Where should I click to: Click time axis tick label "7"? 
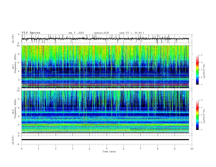click(141, 149)
